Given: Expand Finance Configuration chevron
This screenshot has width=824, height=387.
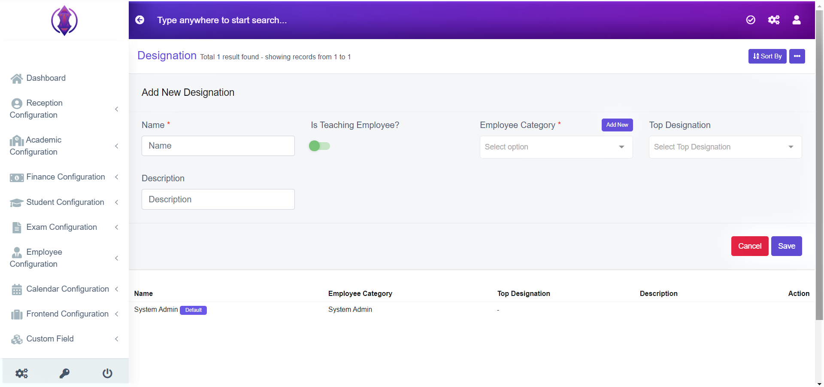Looking at the screenshot, I should pos(117,177).
